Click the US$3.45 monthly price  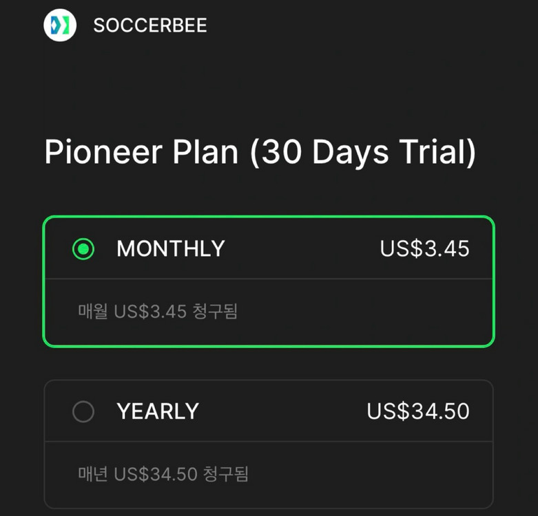tap(424, 249)
